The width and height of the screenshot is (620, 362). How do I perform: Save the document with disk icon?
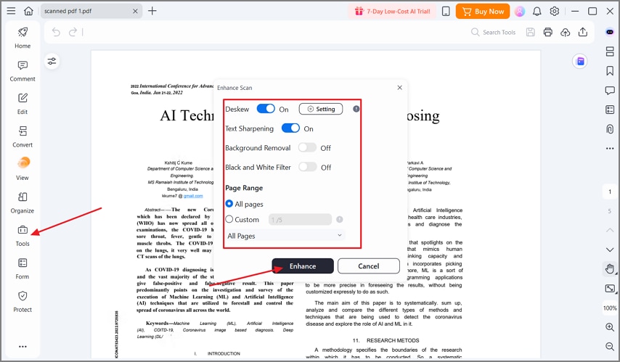[531, 32]
